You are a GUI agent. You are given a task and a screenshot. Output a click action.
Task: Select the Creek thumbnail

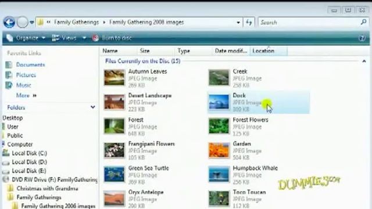pyautogui.click(x=219, y=77)
